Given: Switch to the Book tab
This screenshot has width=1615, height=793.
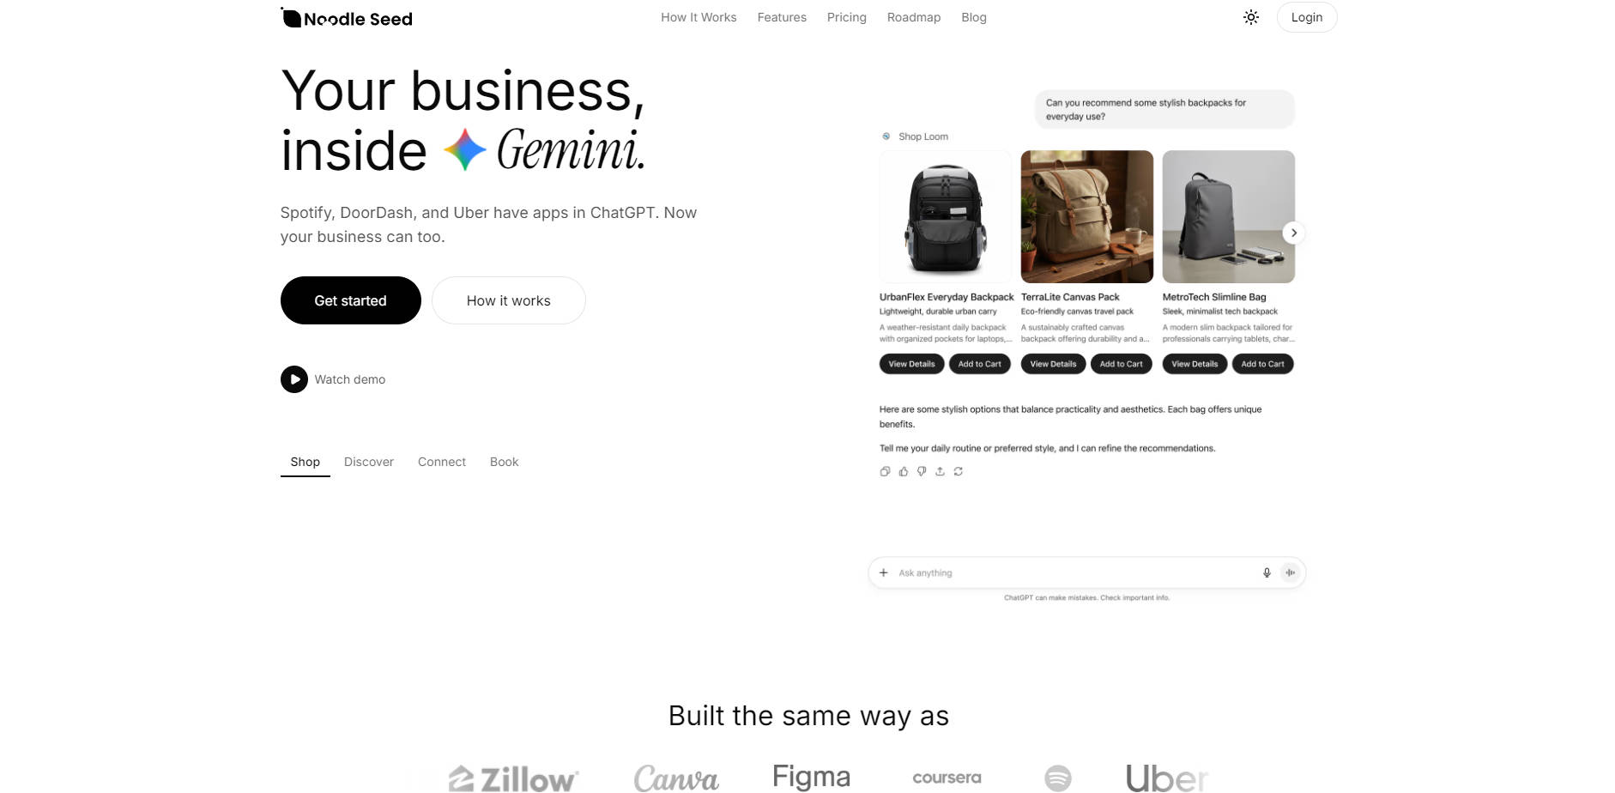Looking at the screenshot, I should [505, 462].
